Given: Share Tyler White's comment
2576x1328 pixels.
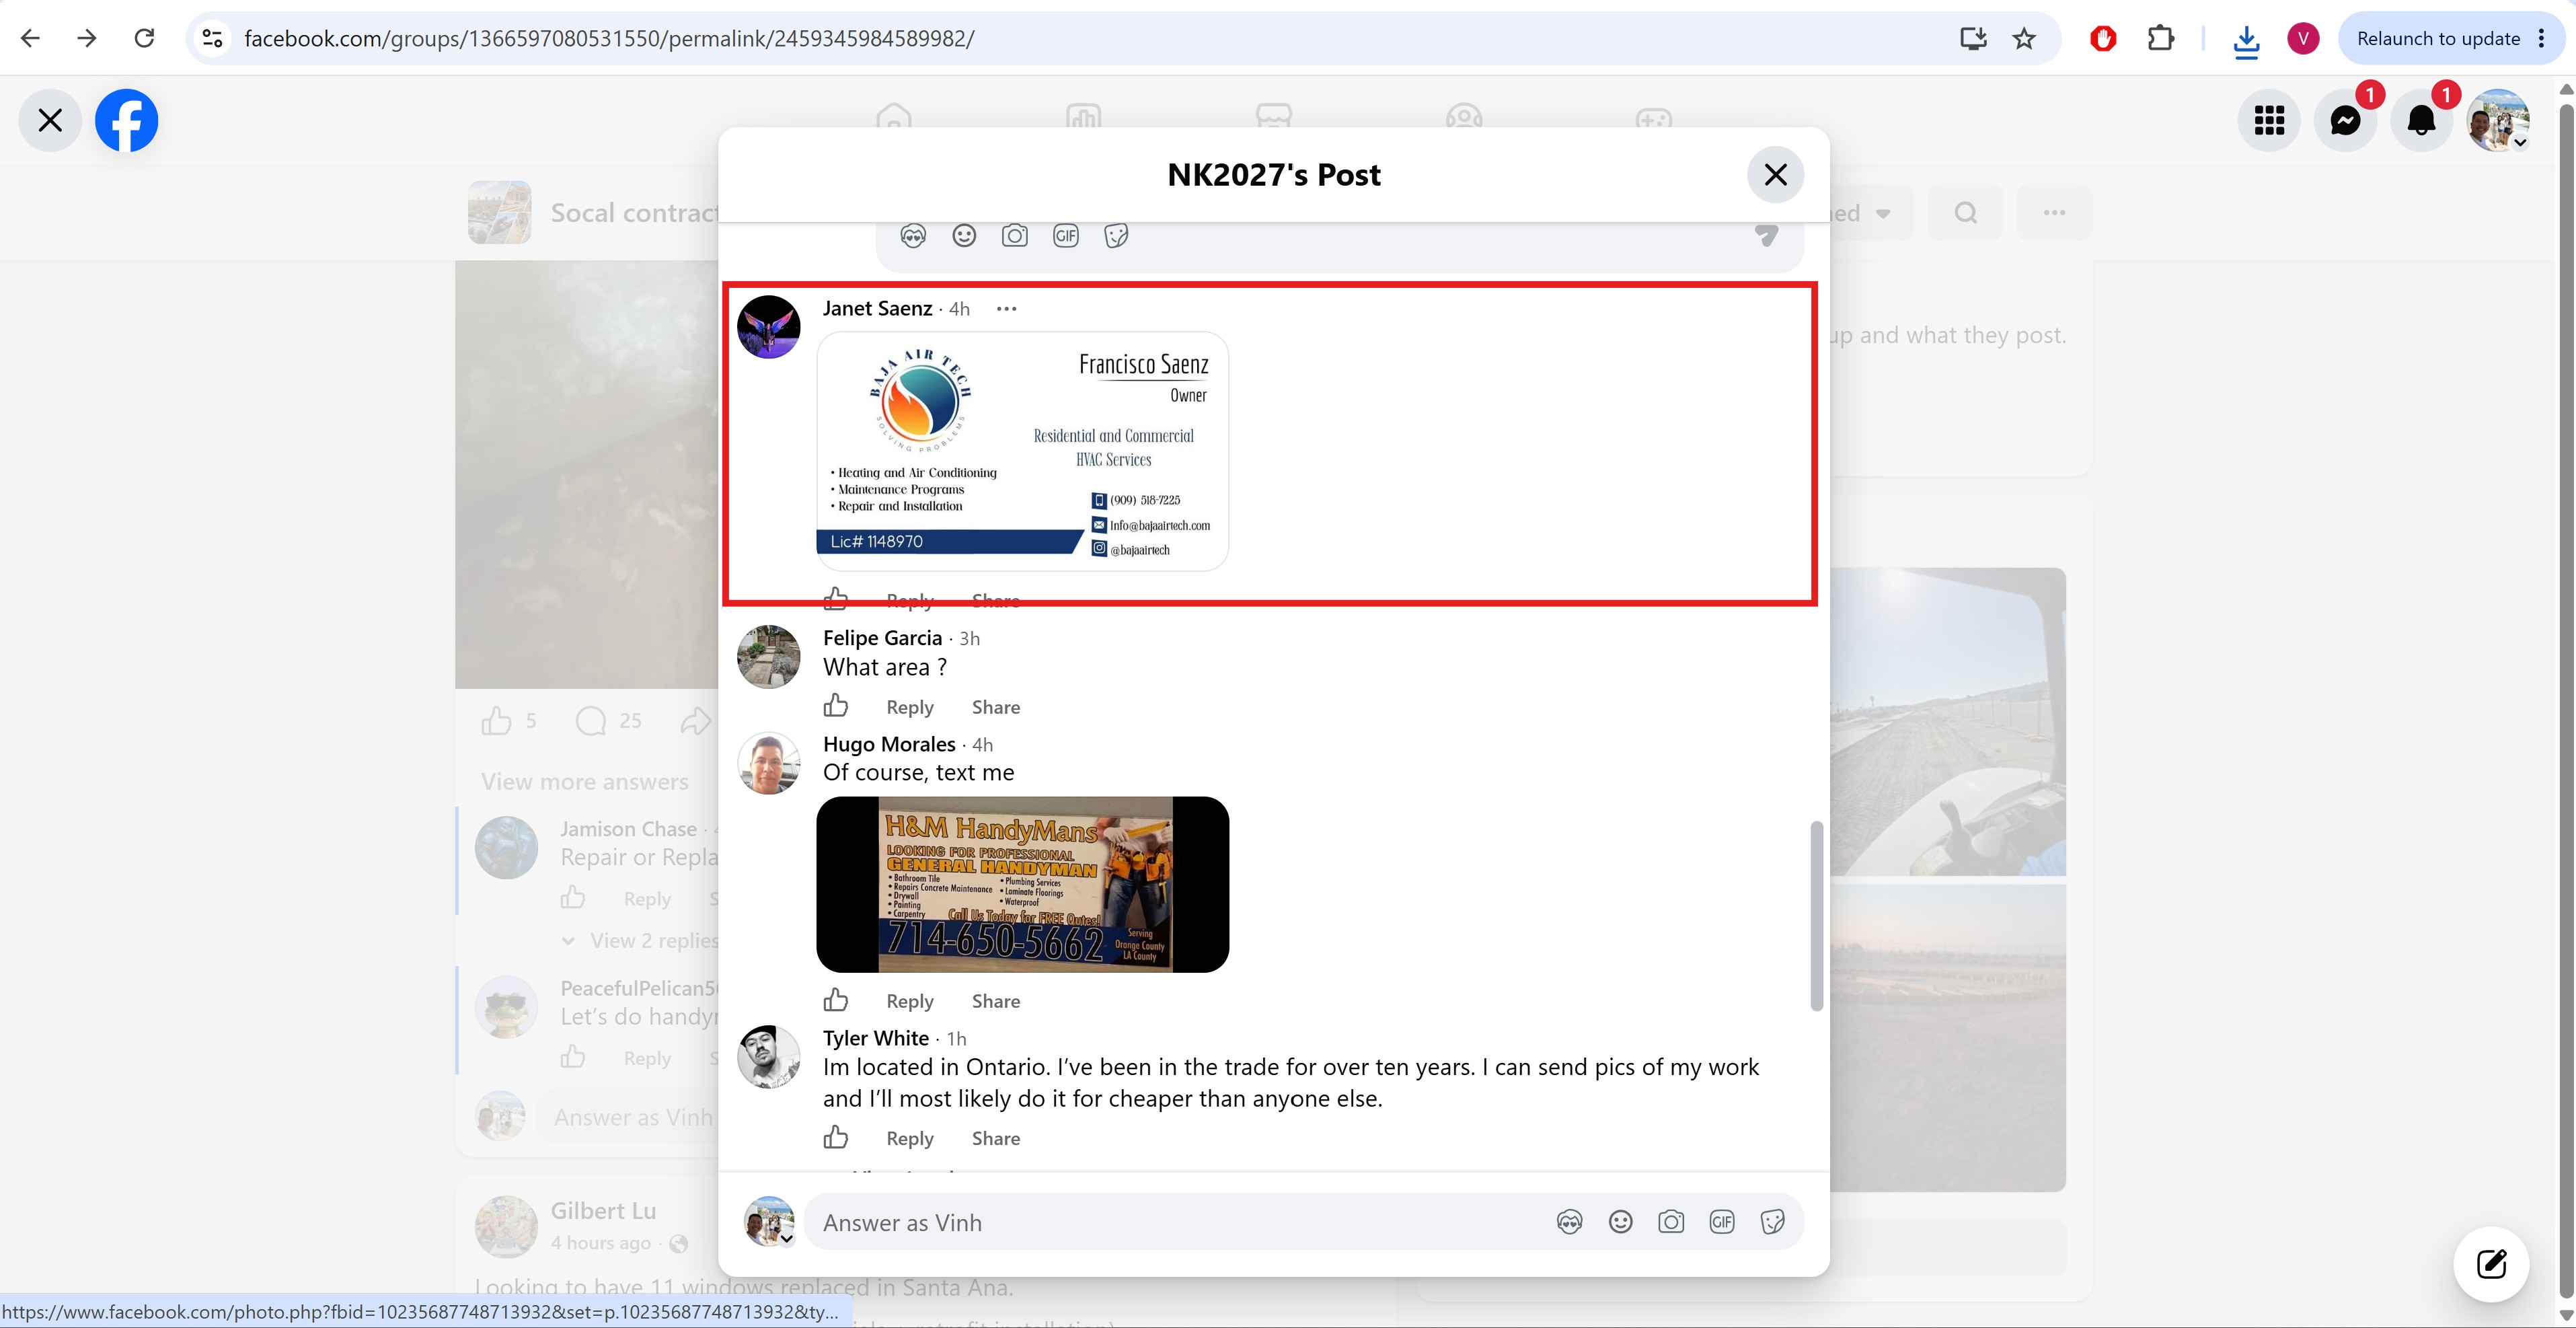Looking at the screenshot, I should [996, 1138].
